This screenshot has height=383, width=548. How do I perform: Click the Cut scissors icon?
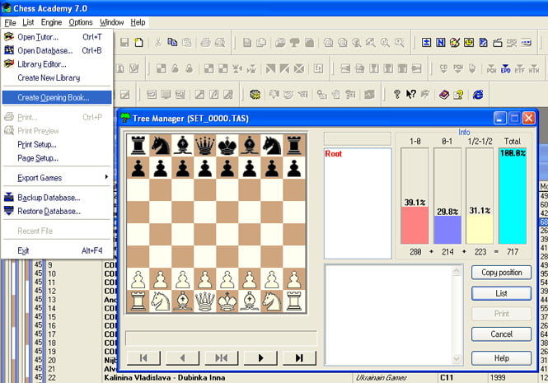tap(158, 42)
